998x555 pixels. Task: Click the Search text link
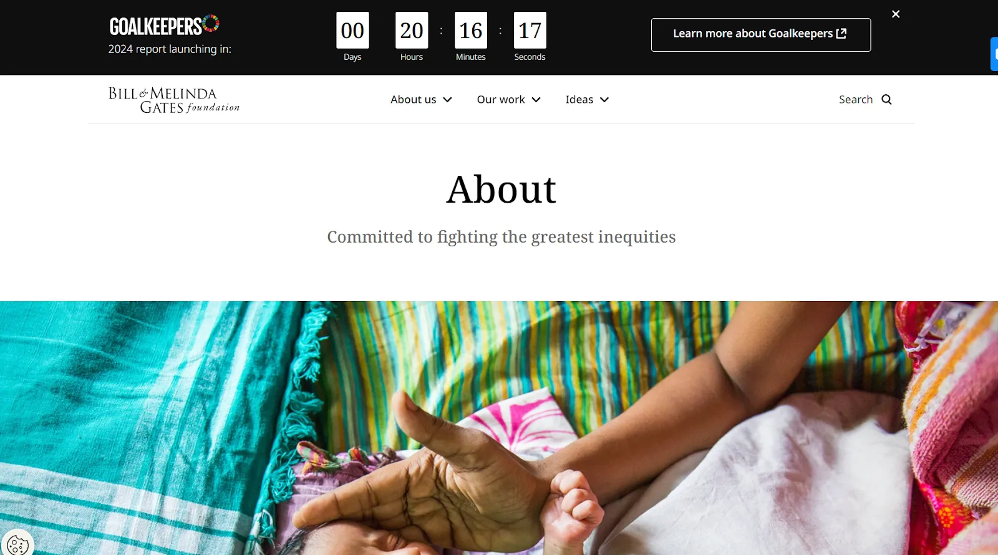pyautogui.click(x=856, y=100)
